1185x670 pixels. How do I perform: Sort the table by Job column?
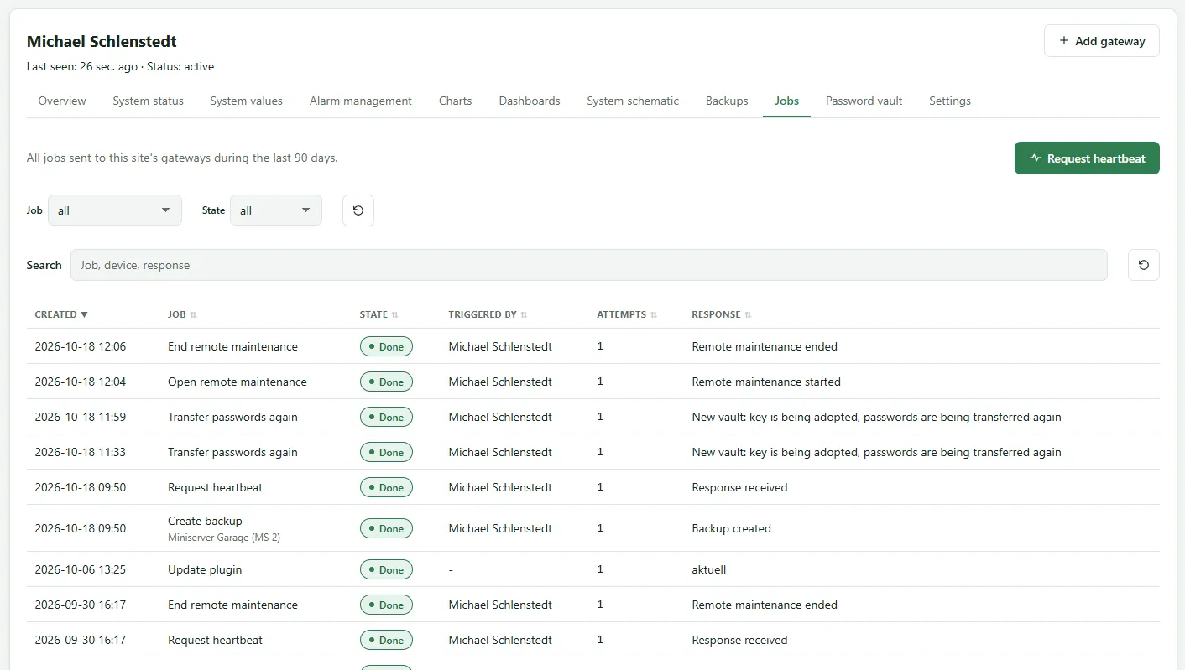[x=182, y=314]
